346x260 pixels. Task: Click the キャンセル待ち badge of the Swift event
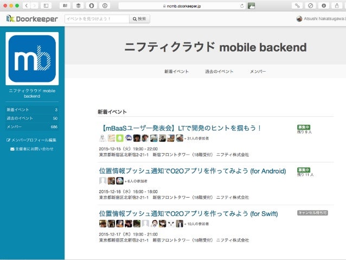(x=312, y=213)
